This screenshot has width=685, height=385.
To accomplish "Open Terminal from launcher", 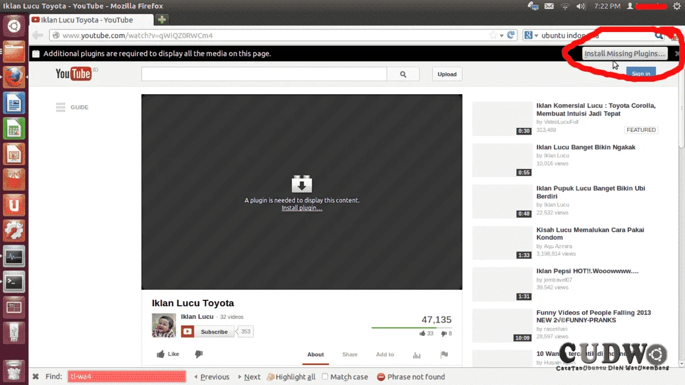I will pos(14,282).
